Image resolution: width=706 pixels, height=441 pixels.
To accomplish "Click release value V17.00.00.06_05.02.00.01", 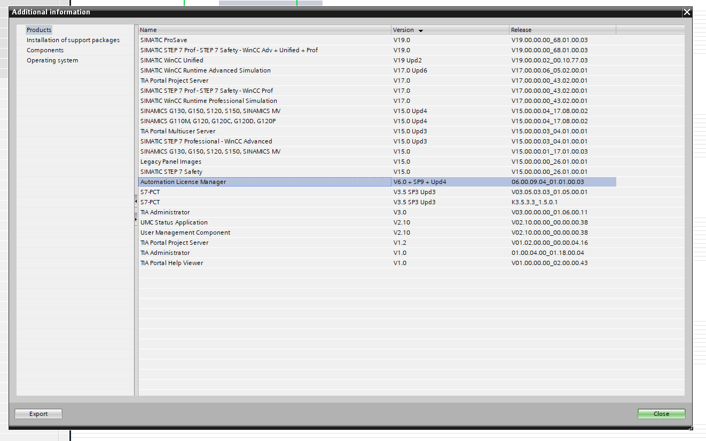I will tap(550, 70).
